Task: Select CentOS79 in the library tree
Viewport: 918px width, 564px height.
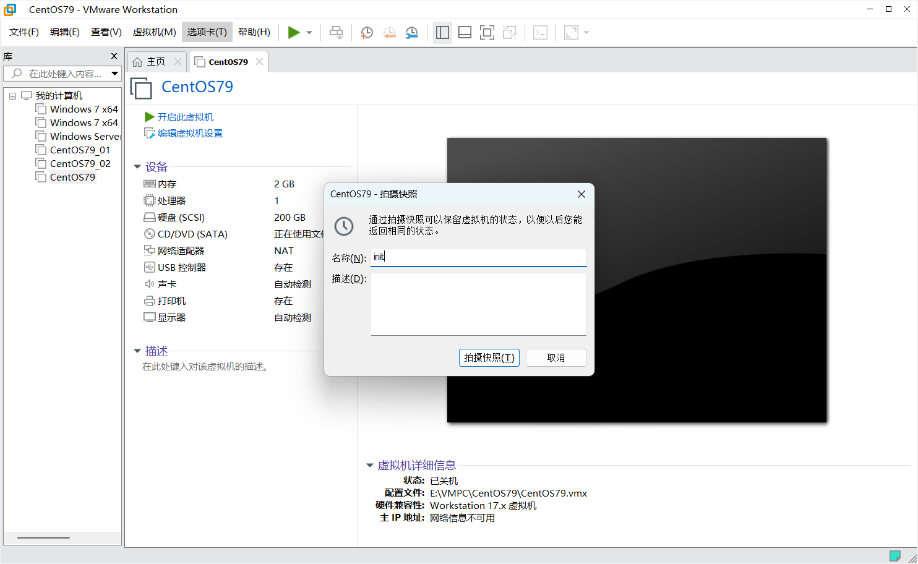Action: (66, 177)
